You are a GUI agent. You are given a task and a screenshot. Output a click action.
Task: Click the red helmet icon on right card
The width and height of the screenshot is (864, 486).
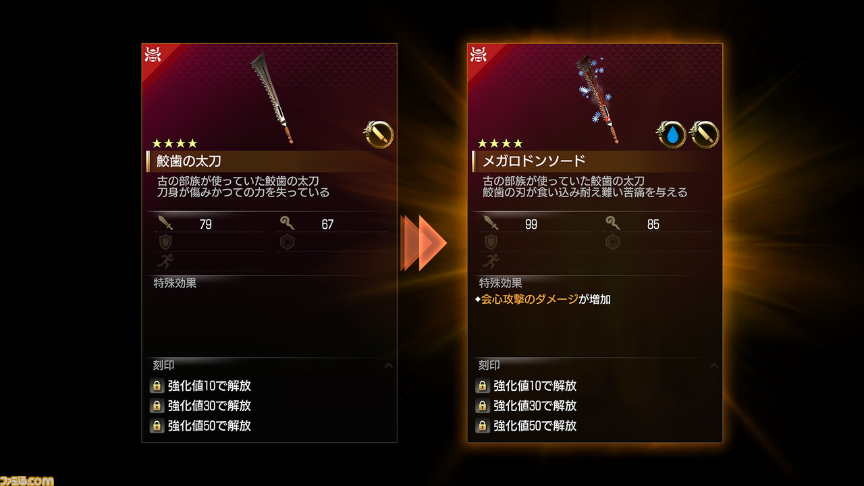(477, 54)
